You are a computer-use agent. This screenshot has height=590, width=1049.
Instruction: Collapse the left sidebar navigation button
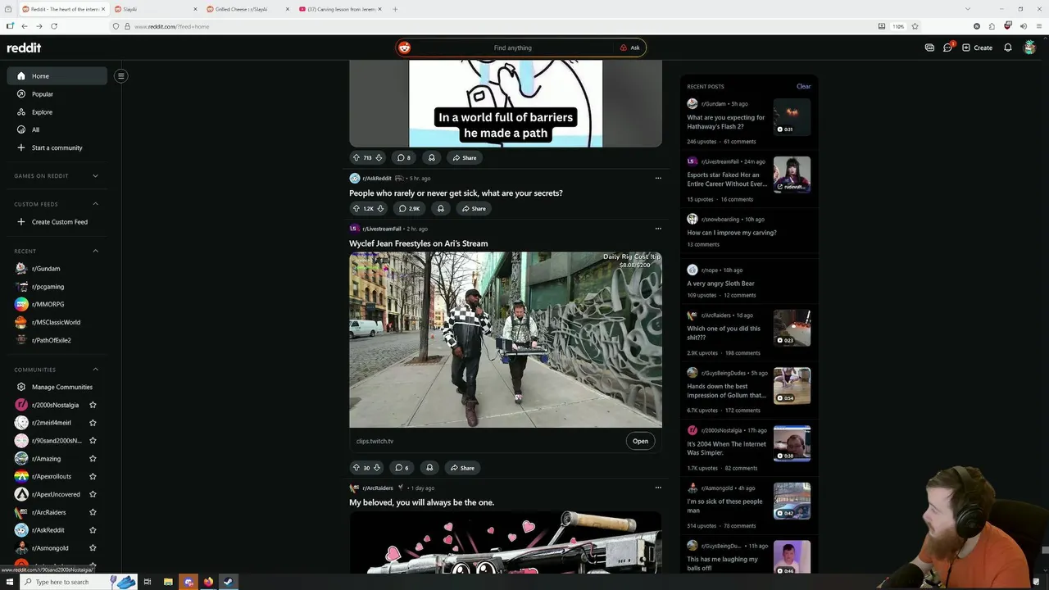(120, 76)
